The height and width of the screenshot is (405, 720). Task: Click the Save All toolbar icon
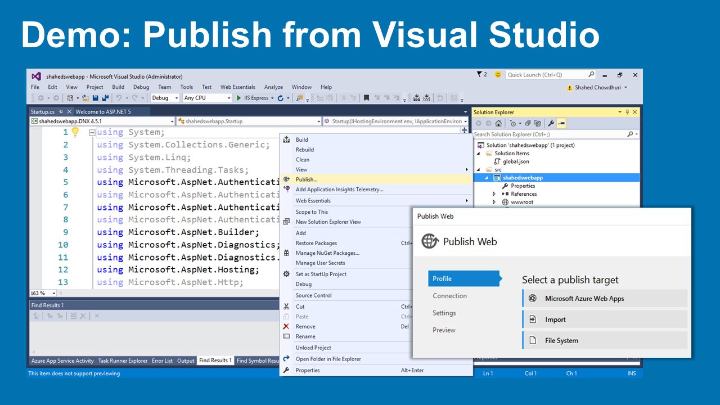[x=105, y=98]
